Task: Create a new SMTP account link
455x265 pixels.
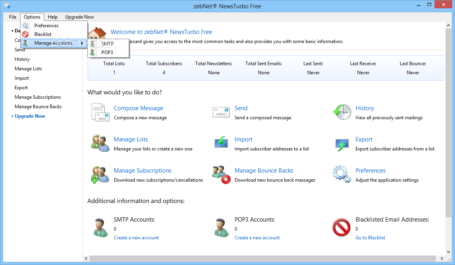Action: tap(136, 238)
